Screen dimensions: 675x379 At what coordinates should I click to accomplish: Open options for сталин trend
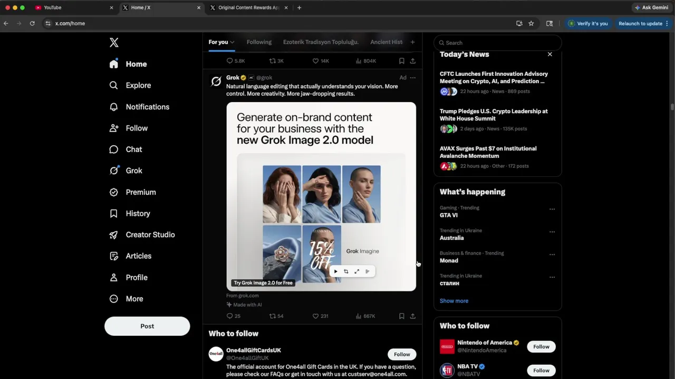[552, 277]
